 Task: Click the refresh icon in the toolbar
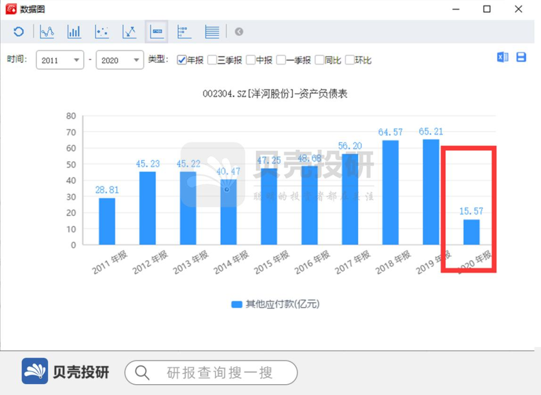coord(18,32)
